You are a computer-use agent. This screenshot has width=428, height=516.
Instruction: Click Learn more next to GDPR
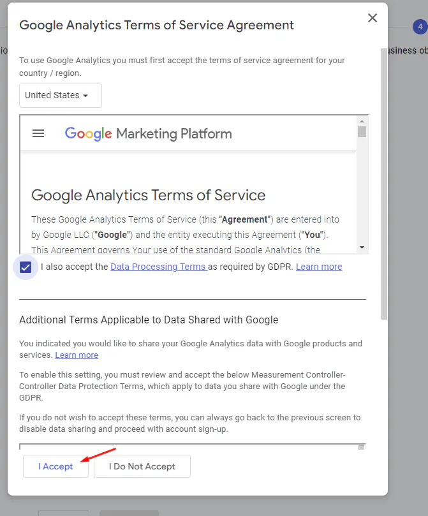[318, 267]
